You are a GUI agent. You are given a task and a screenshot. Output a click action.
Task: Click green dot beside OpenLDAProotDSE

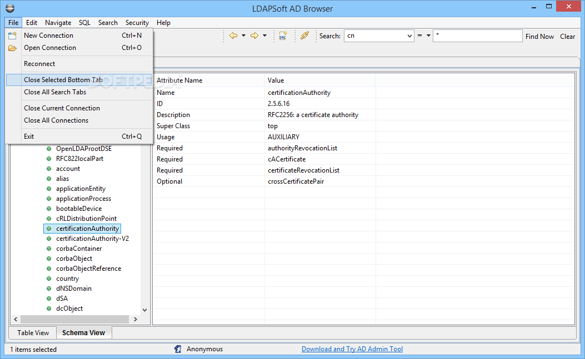[49, 148]
